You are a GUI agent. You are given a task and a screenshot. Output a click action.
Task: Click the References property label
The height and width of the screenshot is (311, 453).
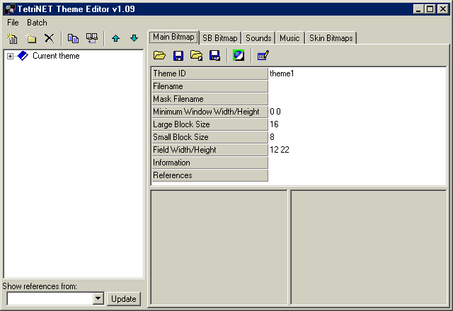click(210, 175)
